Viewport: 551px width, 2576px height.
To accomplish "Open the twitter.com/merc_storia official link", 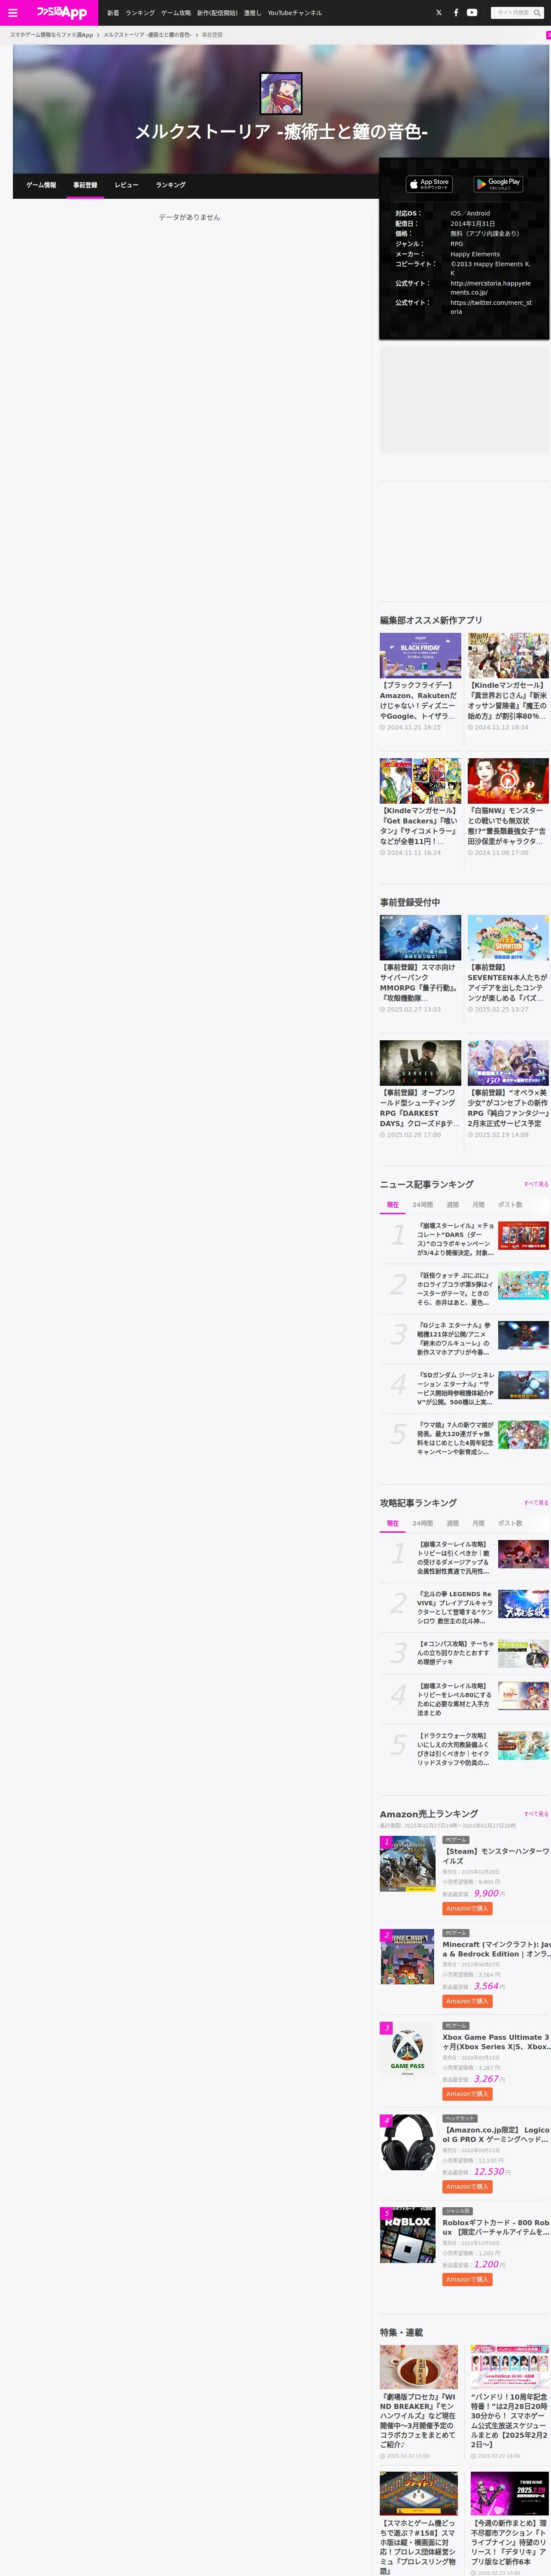I will click(490, 307).
